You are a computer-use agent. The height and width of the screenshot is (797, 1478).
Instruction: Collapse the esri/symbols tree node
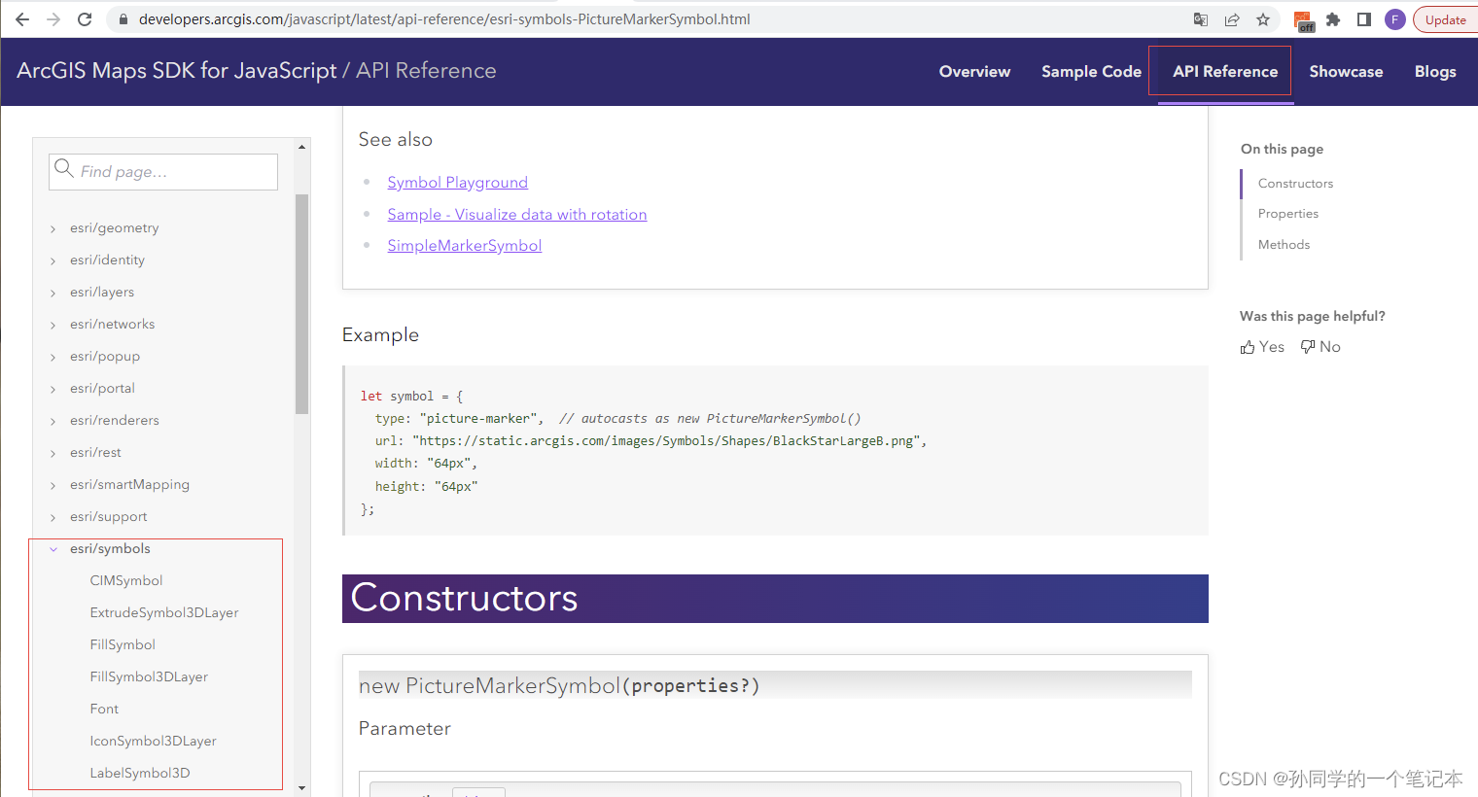(x=53, y=549)
